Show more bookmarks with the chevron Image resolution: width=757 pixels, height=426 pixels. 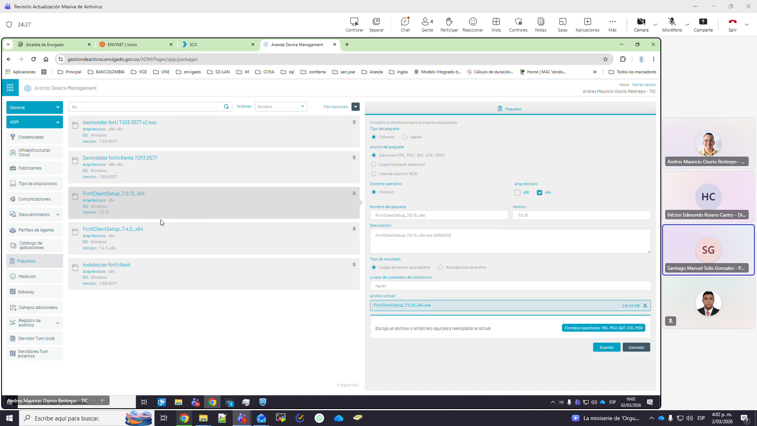(595, 72)
